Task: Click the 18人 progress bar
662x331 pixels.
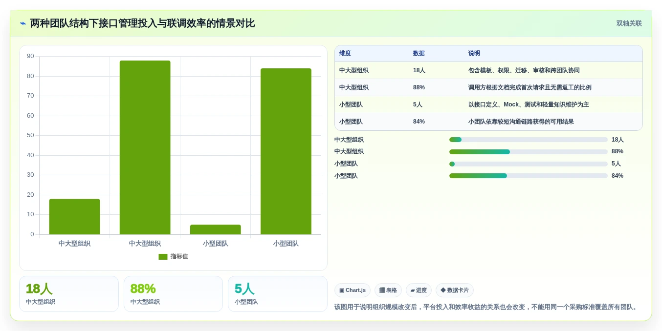Action: (x=529, y=140)
